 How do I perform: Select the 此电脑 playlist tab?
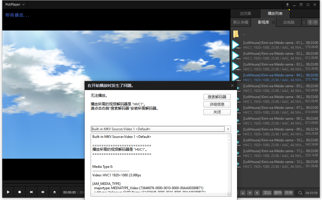click(x=289, y=22)
